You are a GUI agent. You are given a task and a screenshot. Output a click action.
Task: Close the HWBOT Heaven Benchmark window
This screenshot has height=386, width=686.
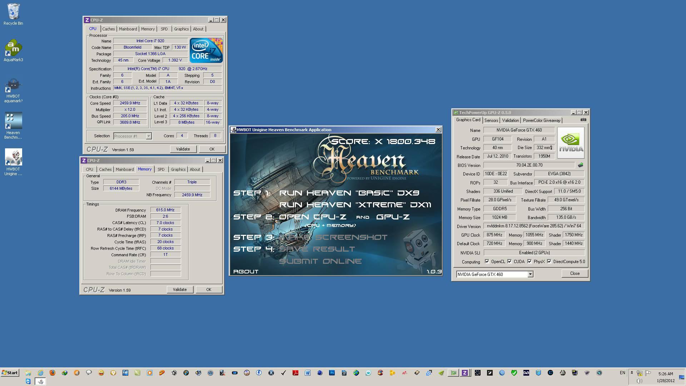coord(438,130)
